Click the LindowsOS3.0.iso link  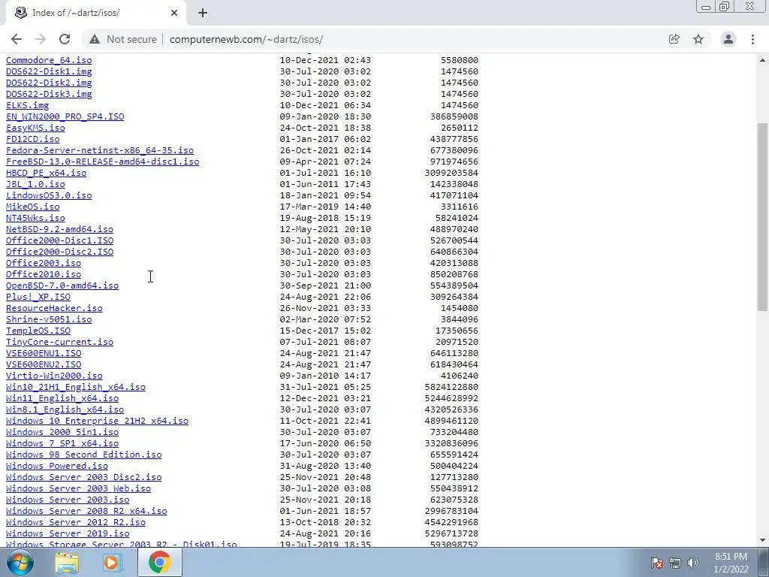[x=49, y=195]
